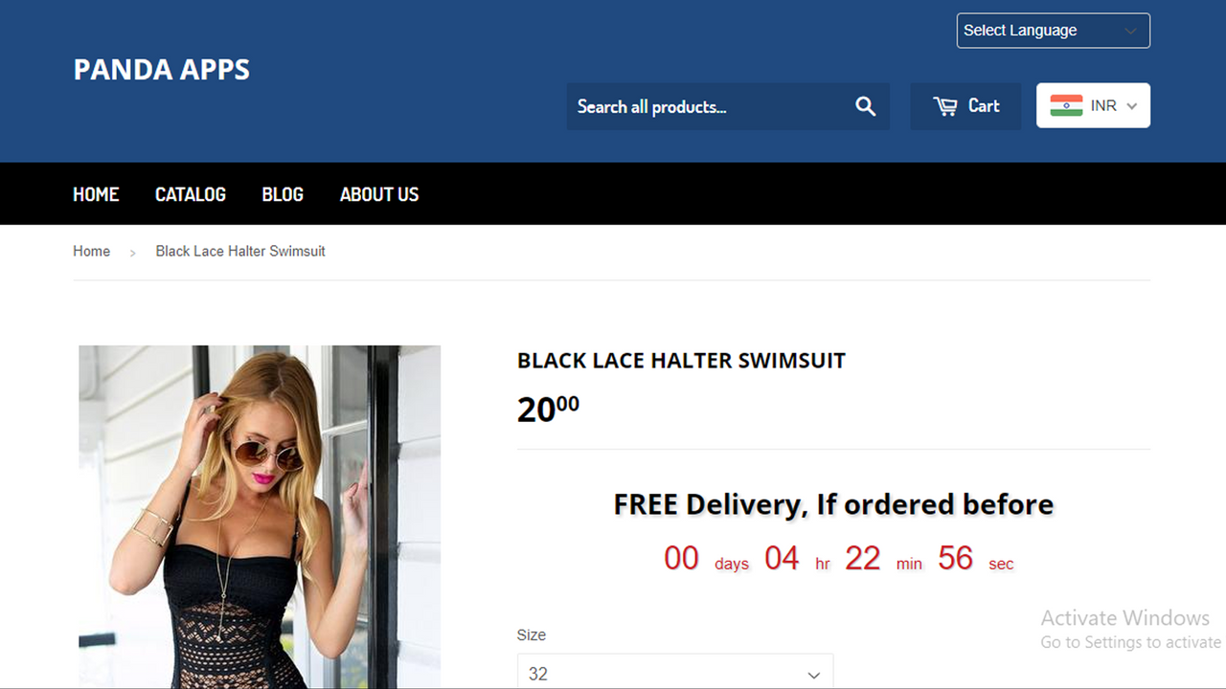Expand the INR currency chevron

1132,106
